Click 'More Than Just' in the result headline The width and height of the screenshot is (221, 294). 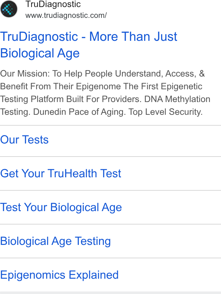point(133,36)
